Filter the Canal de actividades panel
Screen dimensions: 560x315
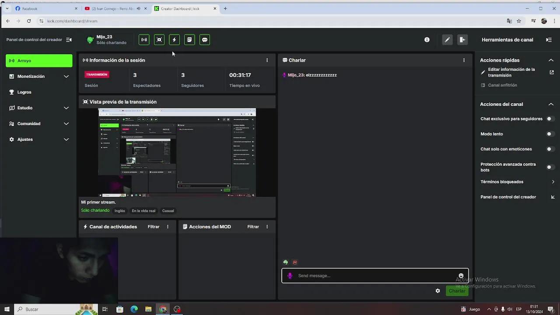[x=154, y=227]
